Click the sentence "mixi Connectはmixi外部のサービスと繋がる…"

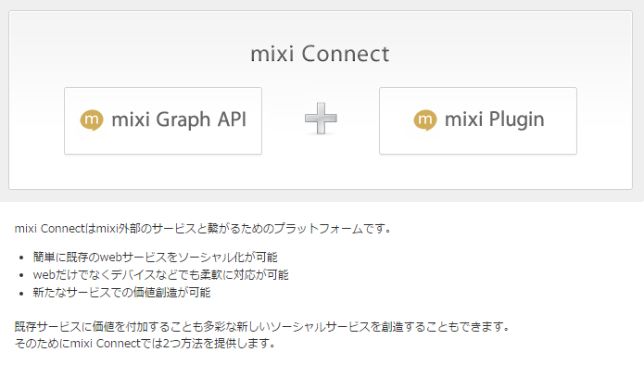pyautogui.click(x=203, y=228)
